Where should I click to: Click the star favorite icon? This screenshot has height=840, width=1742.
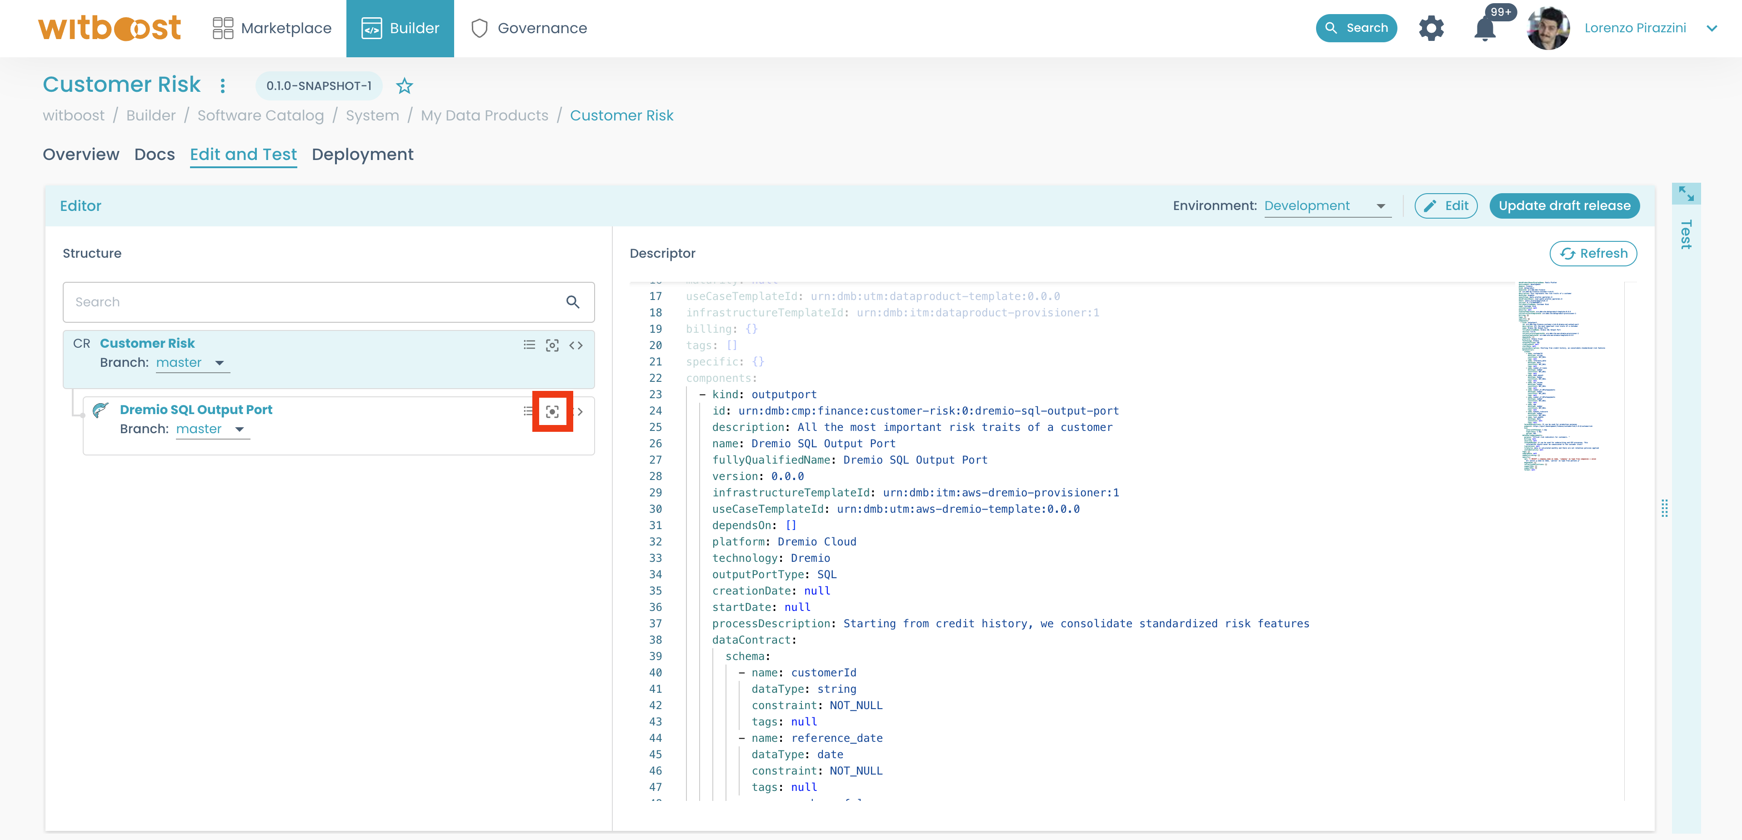(405, 86)
